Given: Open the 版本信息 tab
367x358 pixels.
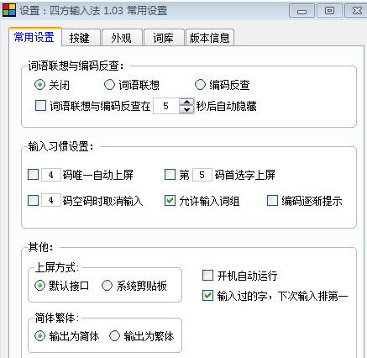Looking at the screenshot, I should (x=209, y=38).
